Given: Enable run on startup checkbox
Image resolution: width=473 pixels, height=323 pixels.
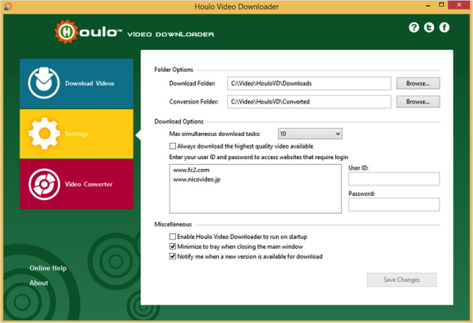Looking at the screenshot, I should [173, 237].
